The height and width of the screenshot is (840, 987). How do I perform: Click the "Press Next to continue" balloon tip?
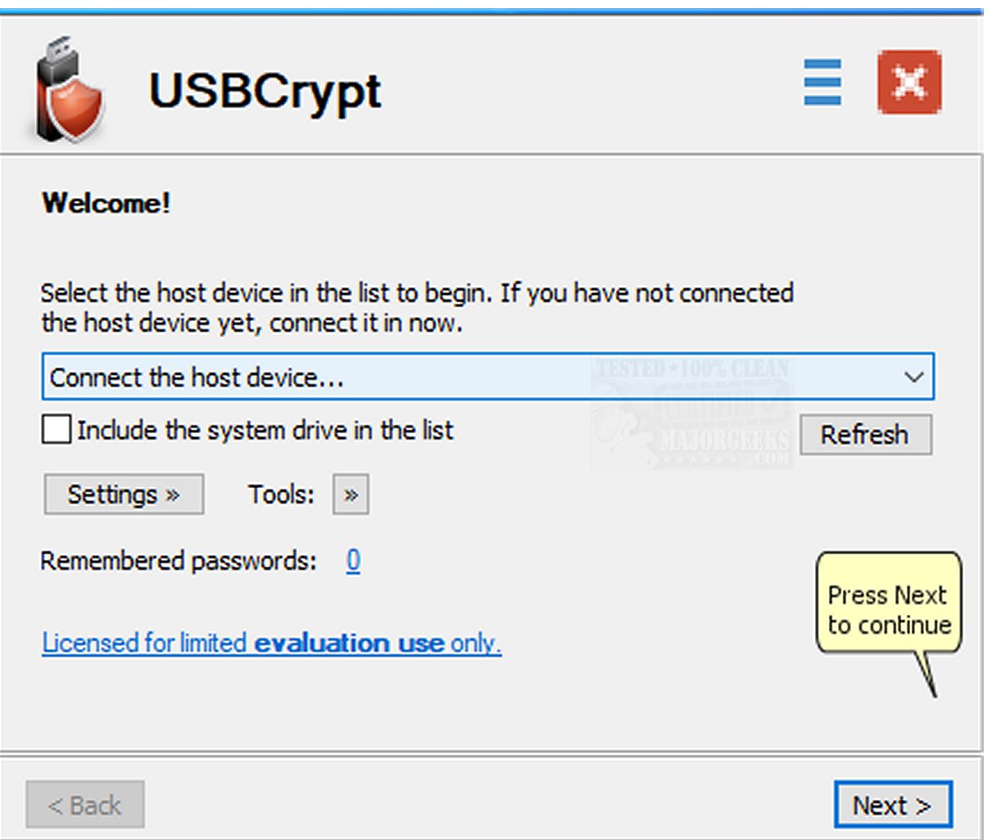click(889, 610)
